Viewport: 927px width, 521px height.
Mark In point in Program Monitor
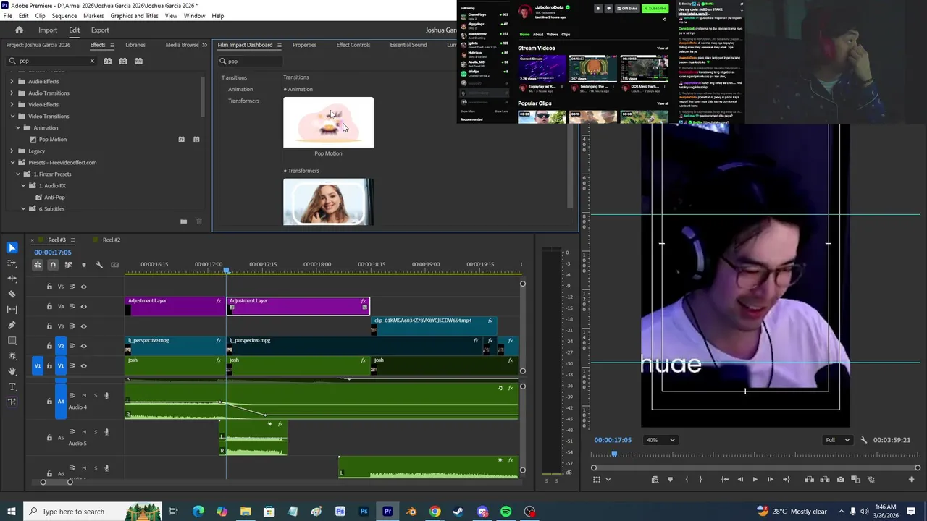coord(687,479)
